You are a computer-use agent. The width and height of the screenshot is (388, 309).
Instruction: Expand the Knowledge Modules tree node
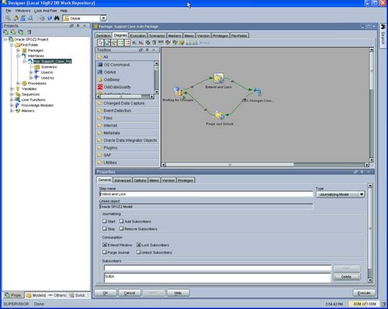(x=11, y=105)
